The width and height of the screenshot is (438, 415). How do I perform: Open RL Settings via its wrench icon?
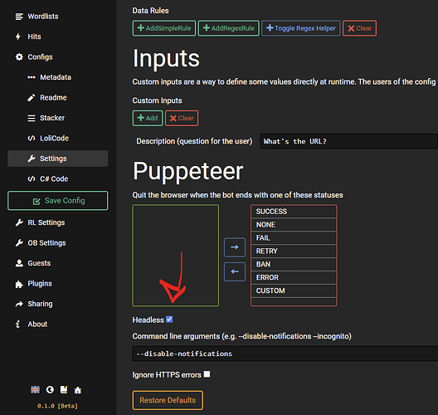point(19,222)
